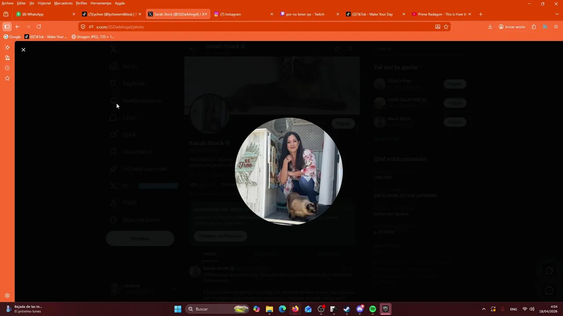
Task: Open the TikTok bookmark in bookmarks bar
Action: pyautogui.click(x=46, y=37)
